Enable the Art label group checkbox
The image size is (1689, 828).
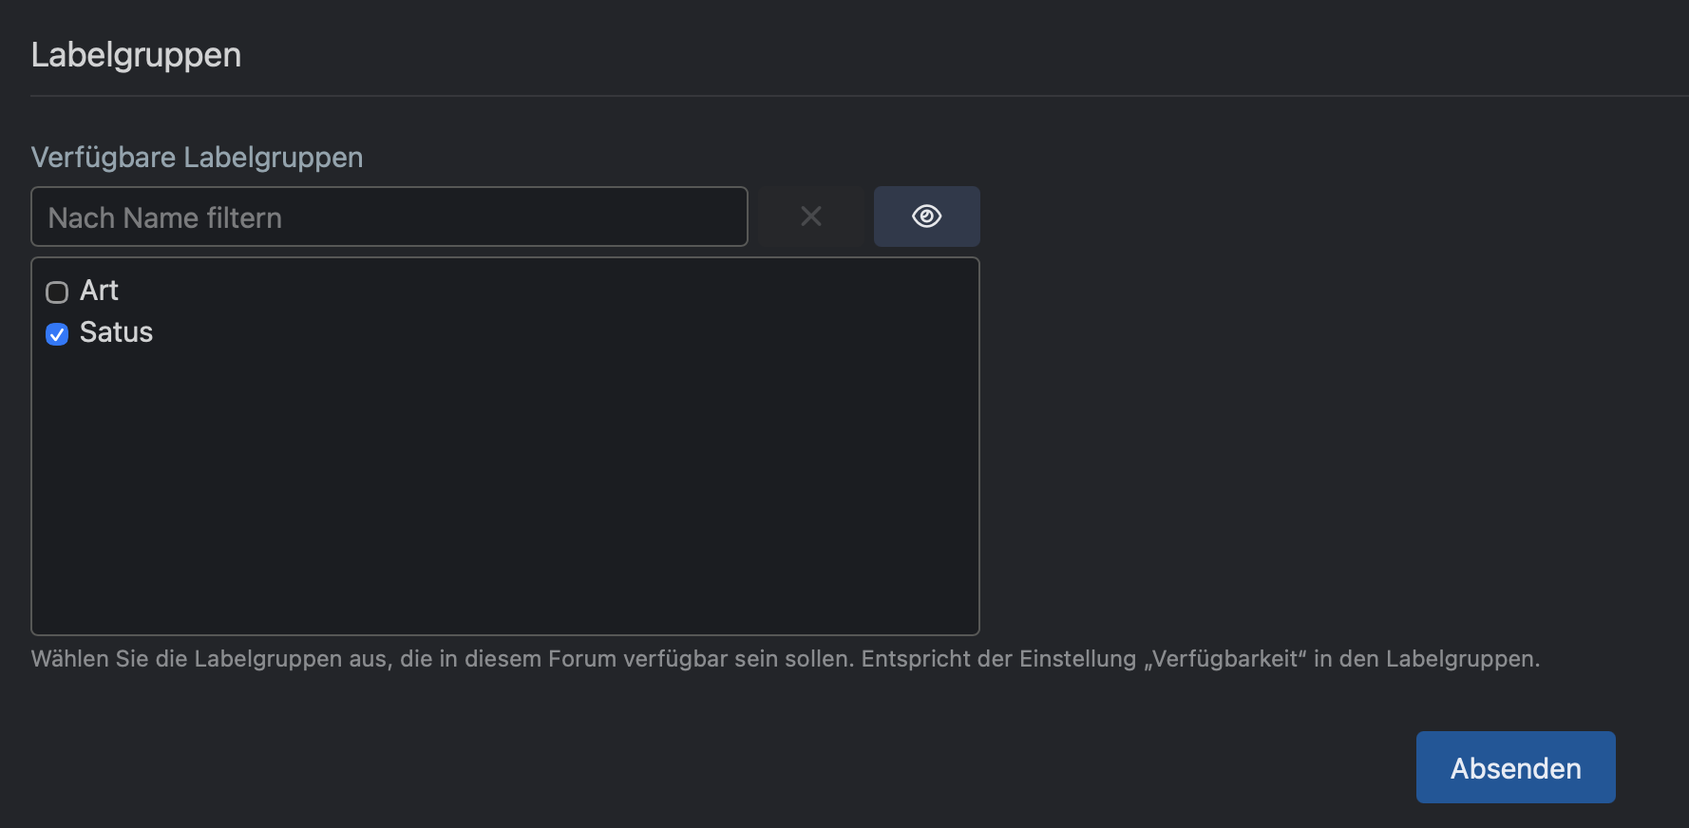pyautogui.click(x=57, y=292)
